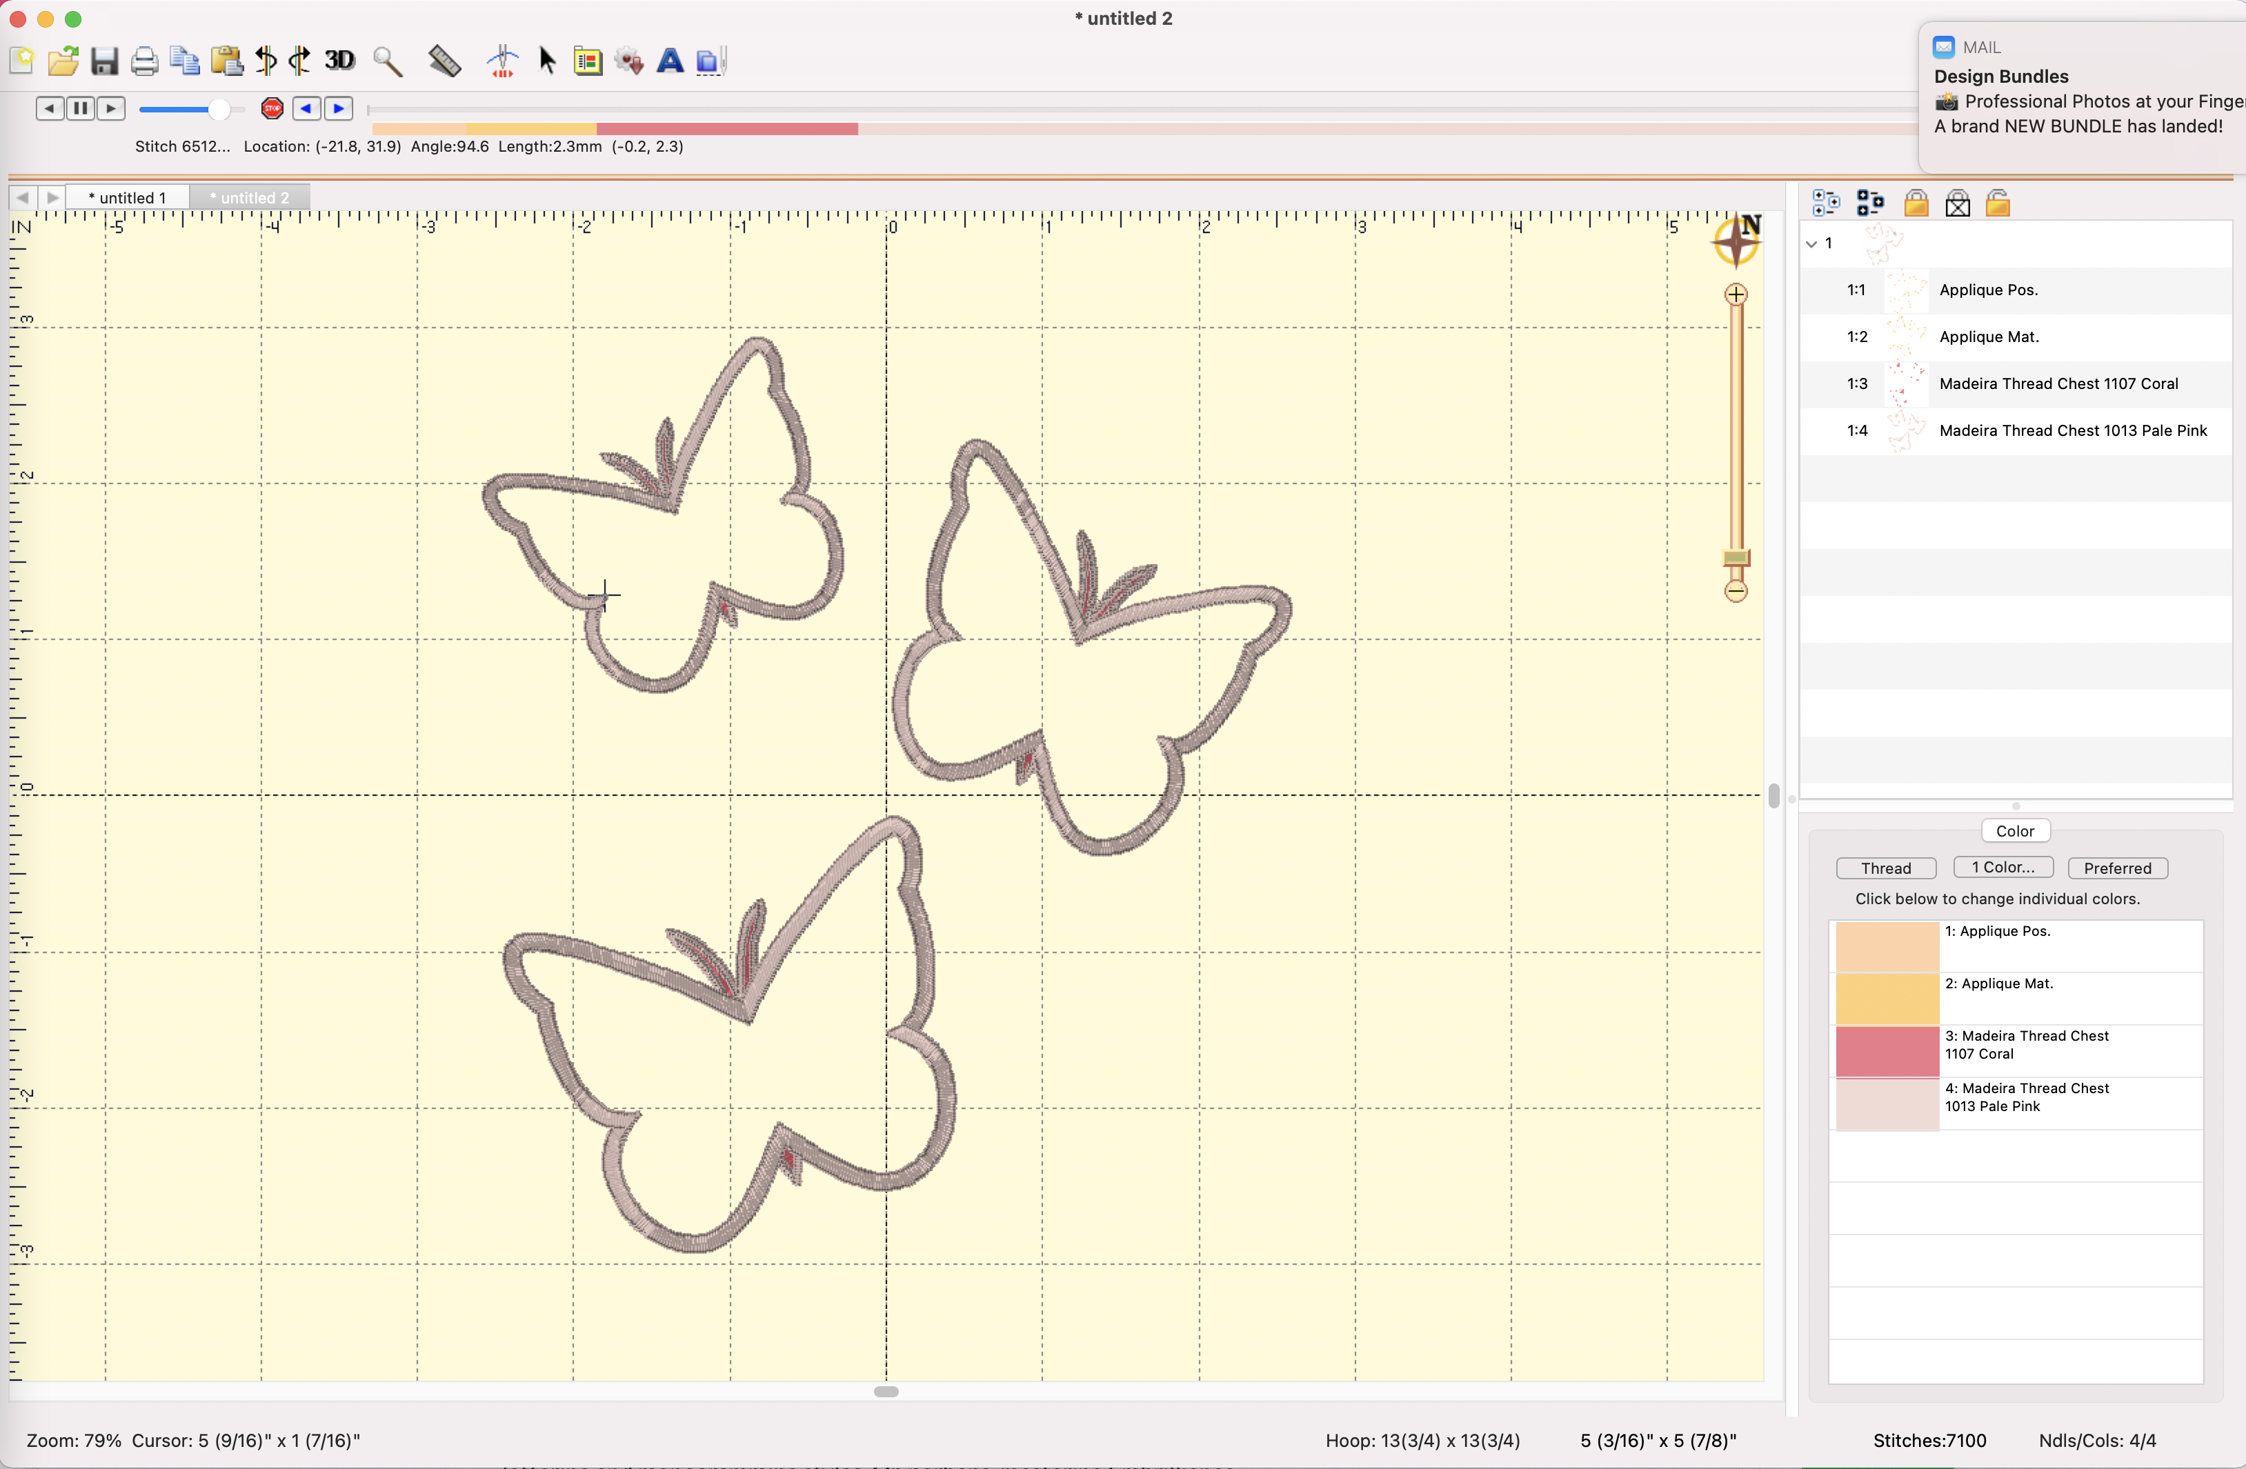This screenshot has height=1469, width=2246.
Task: Click the Ndls/Cols: 4/4 status text
Action: [2097, 1441]
